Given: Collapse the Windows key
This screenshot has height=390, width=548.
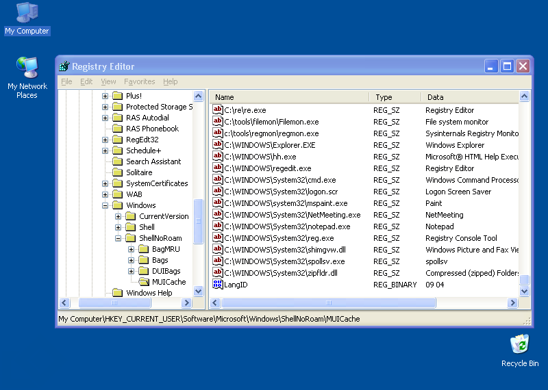Looking at the screenshot, I should tap(105, 205).
